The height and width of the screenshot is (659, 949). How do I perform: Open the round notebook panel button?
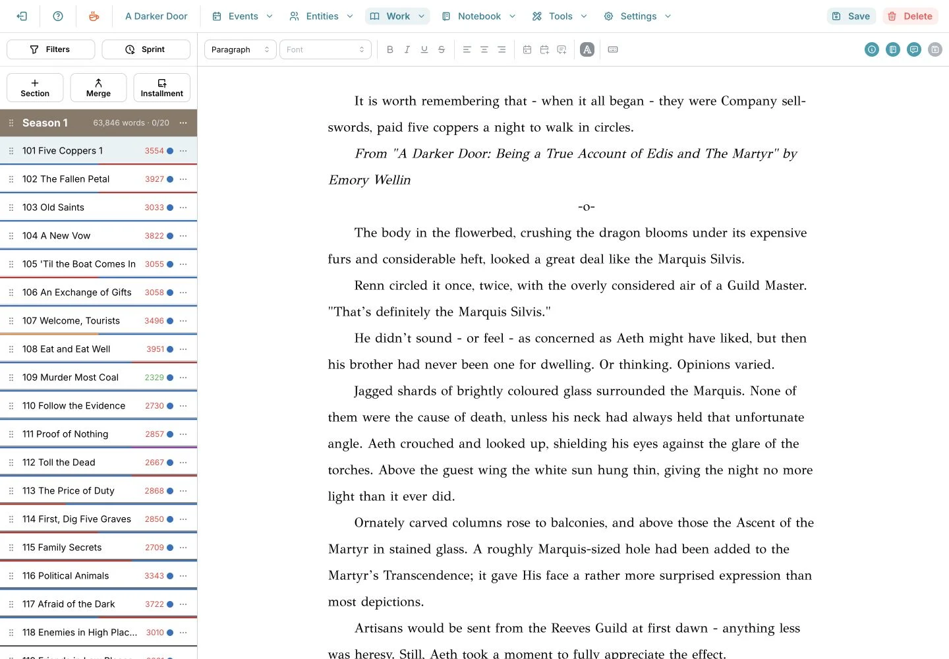coord(893,49)
